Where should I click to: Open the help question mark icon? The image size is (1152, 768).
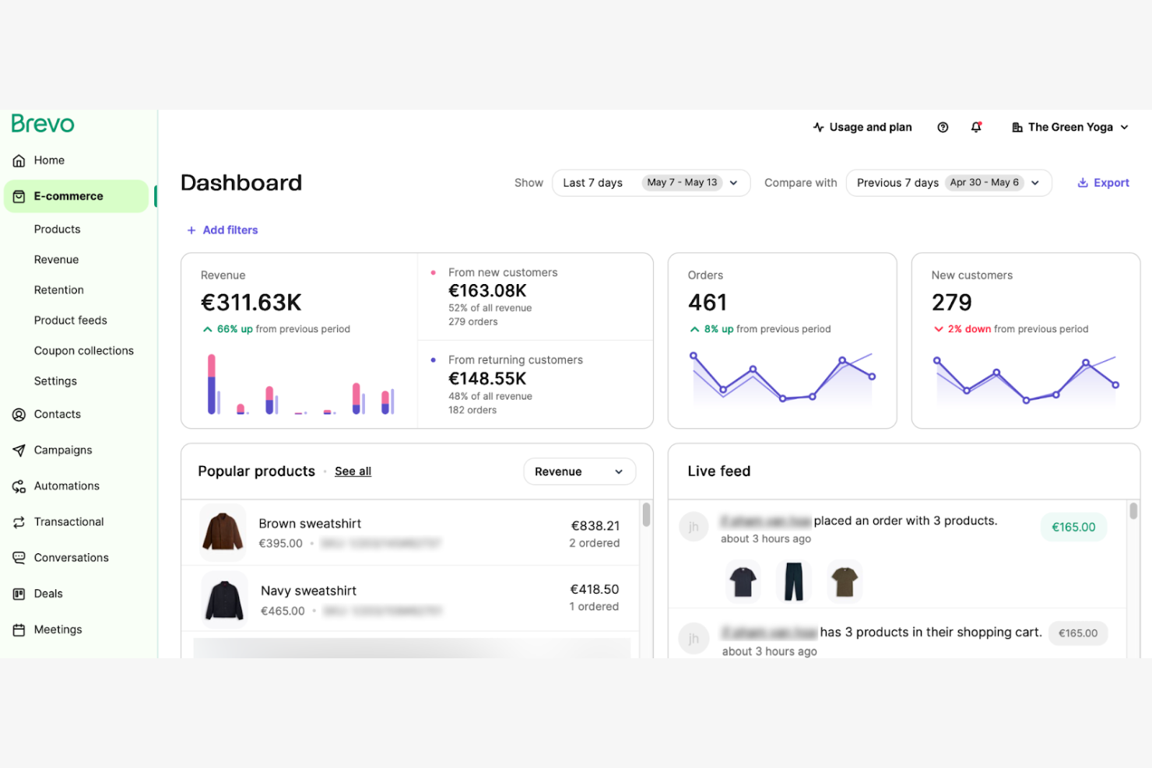point(943,128)
